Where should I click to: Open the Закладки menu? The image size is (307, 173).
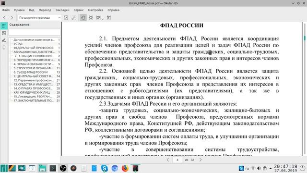(62, 10)
